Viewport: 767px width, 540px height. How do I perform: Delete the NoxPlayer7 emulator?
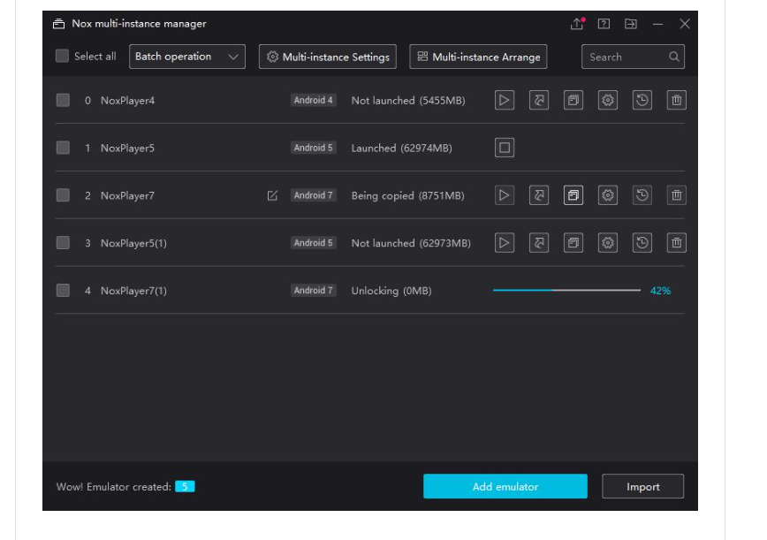point(677,195)
